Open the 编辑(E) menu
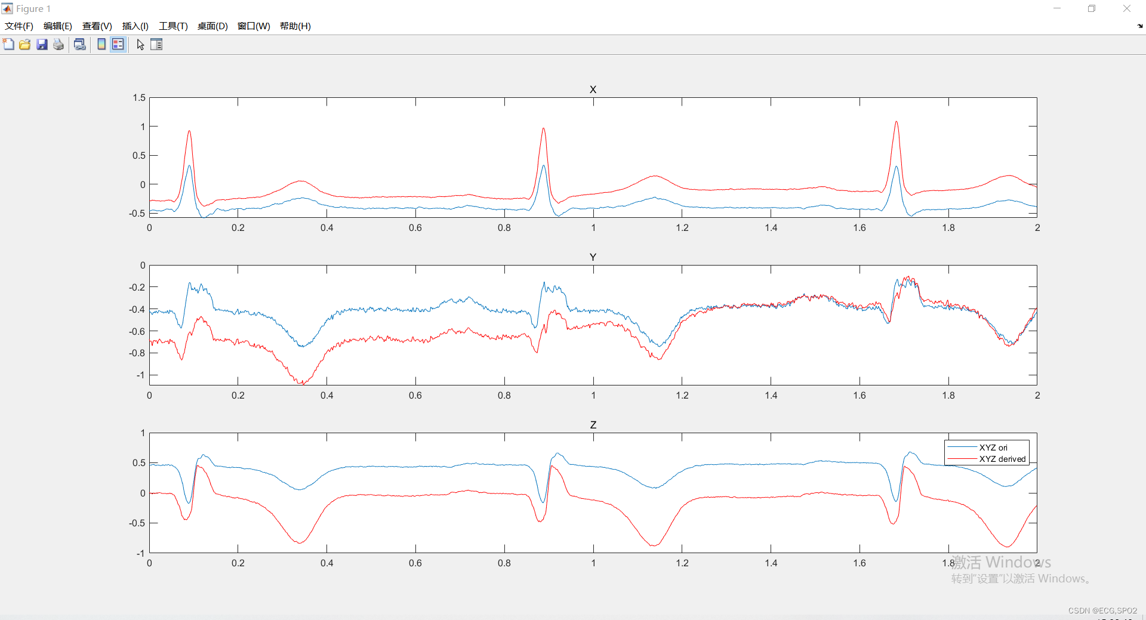This screenshot has width=1146, height=620. 58,26
